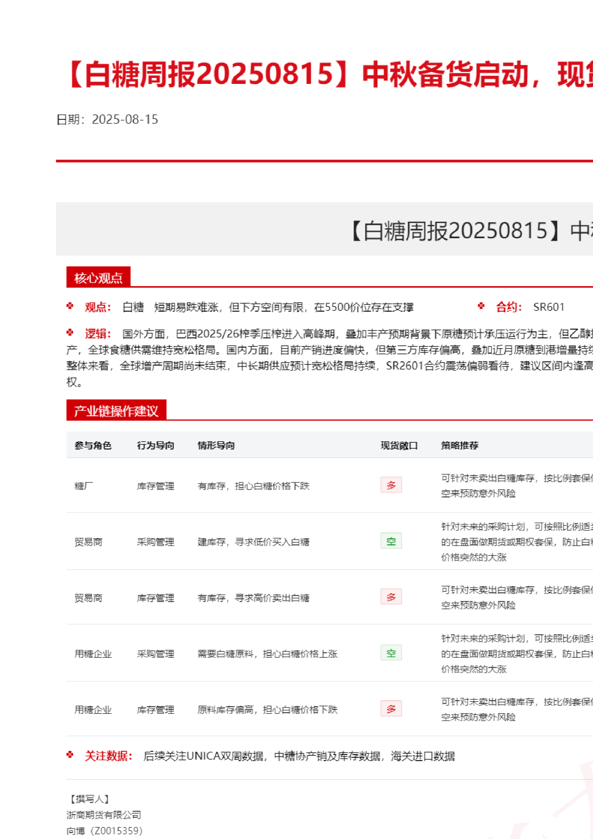The image size is (593, 839).
Task: Click the author 向博 (Z0015359)
Action: tap(104, 831)
